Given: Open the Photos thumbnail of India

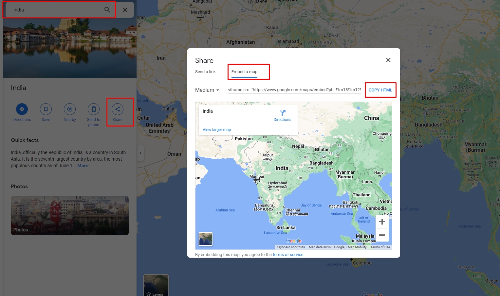Looking at the screenshot, I should click(x=69, y=215).
